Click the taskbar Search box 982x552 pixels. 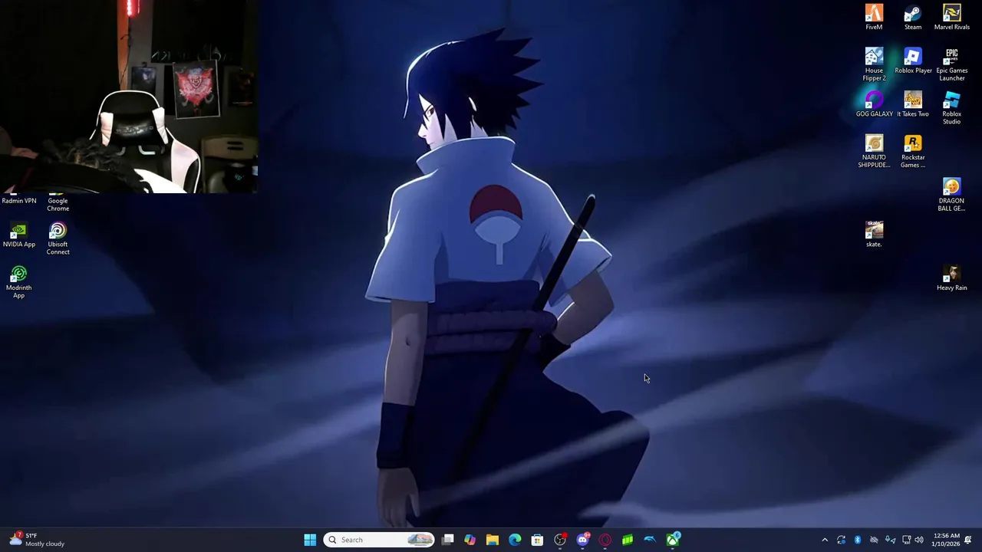[x=379, y=540]
